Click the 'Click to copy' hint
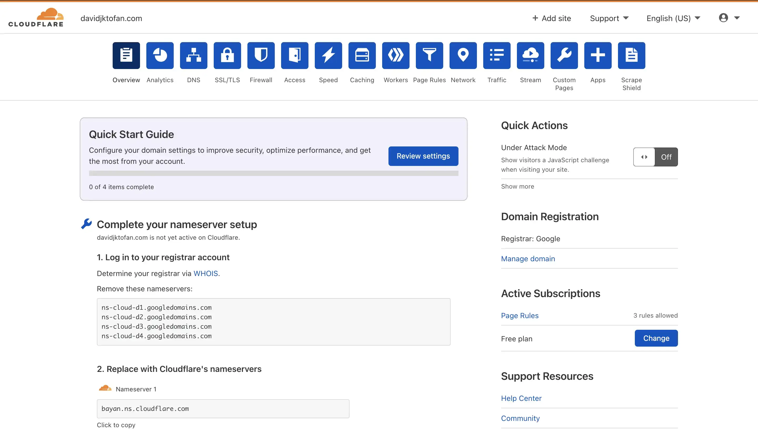The image size is (758, 433). [x=116, y=425]
